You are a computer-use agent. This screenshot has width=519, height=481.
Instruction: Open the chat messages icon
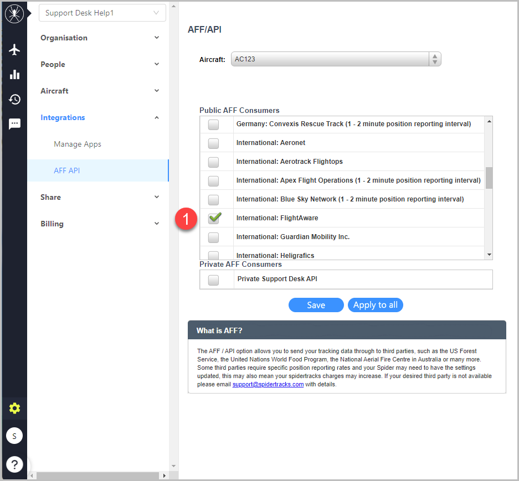tap(14, 124)
